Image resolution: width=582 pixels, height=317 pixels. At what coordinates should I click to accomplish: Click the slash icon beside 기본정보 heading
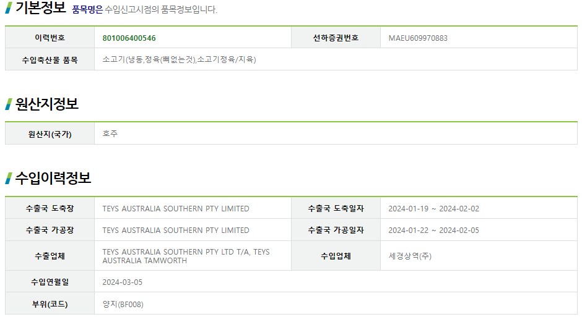coord(9,8)
